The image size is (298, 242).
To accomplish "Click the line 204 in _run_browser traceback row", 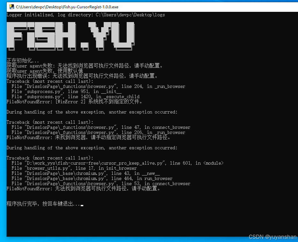I will point(98,86).
